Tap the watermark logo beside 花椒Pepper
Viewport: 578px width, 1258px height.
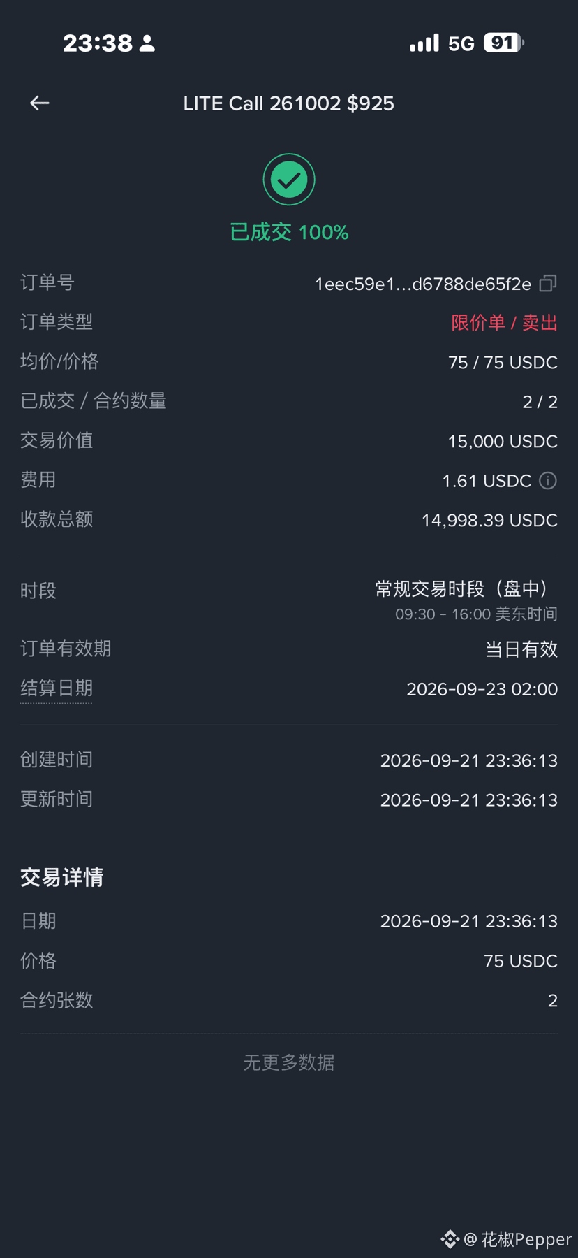click(450, 1239)
